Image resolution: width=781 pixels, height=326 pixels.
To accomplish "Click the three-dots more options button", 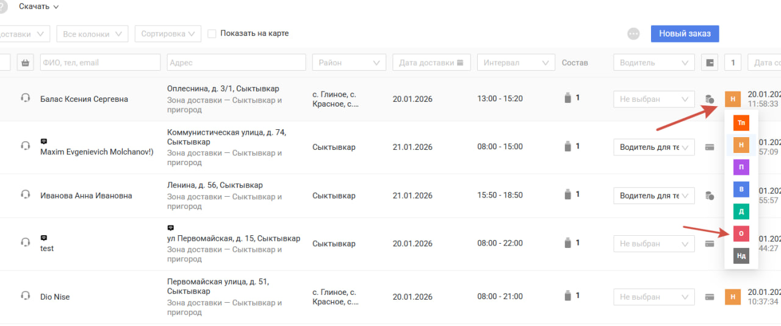I will tap(633, 34).
